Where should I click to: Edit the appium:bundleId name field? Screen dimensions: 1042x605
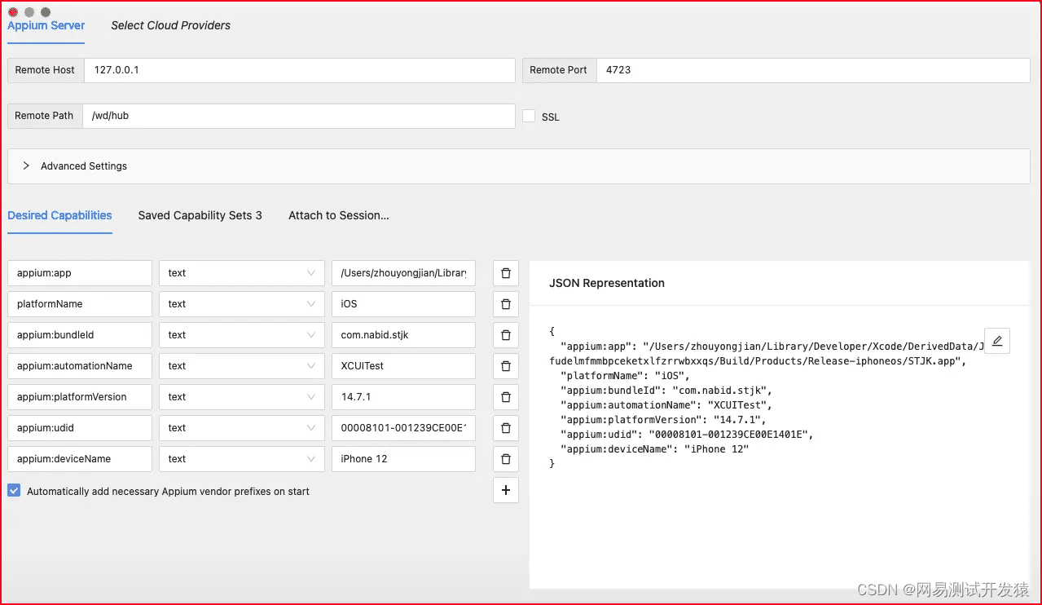pos(80,335)
